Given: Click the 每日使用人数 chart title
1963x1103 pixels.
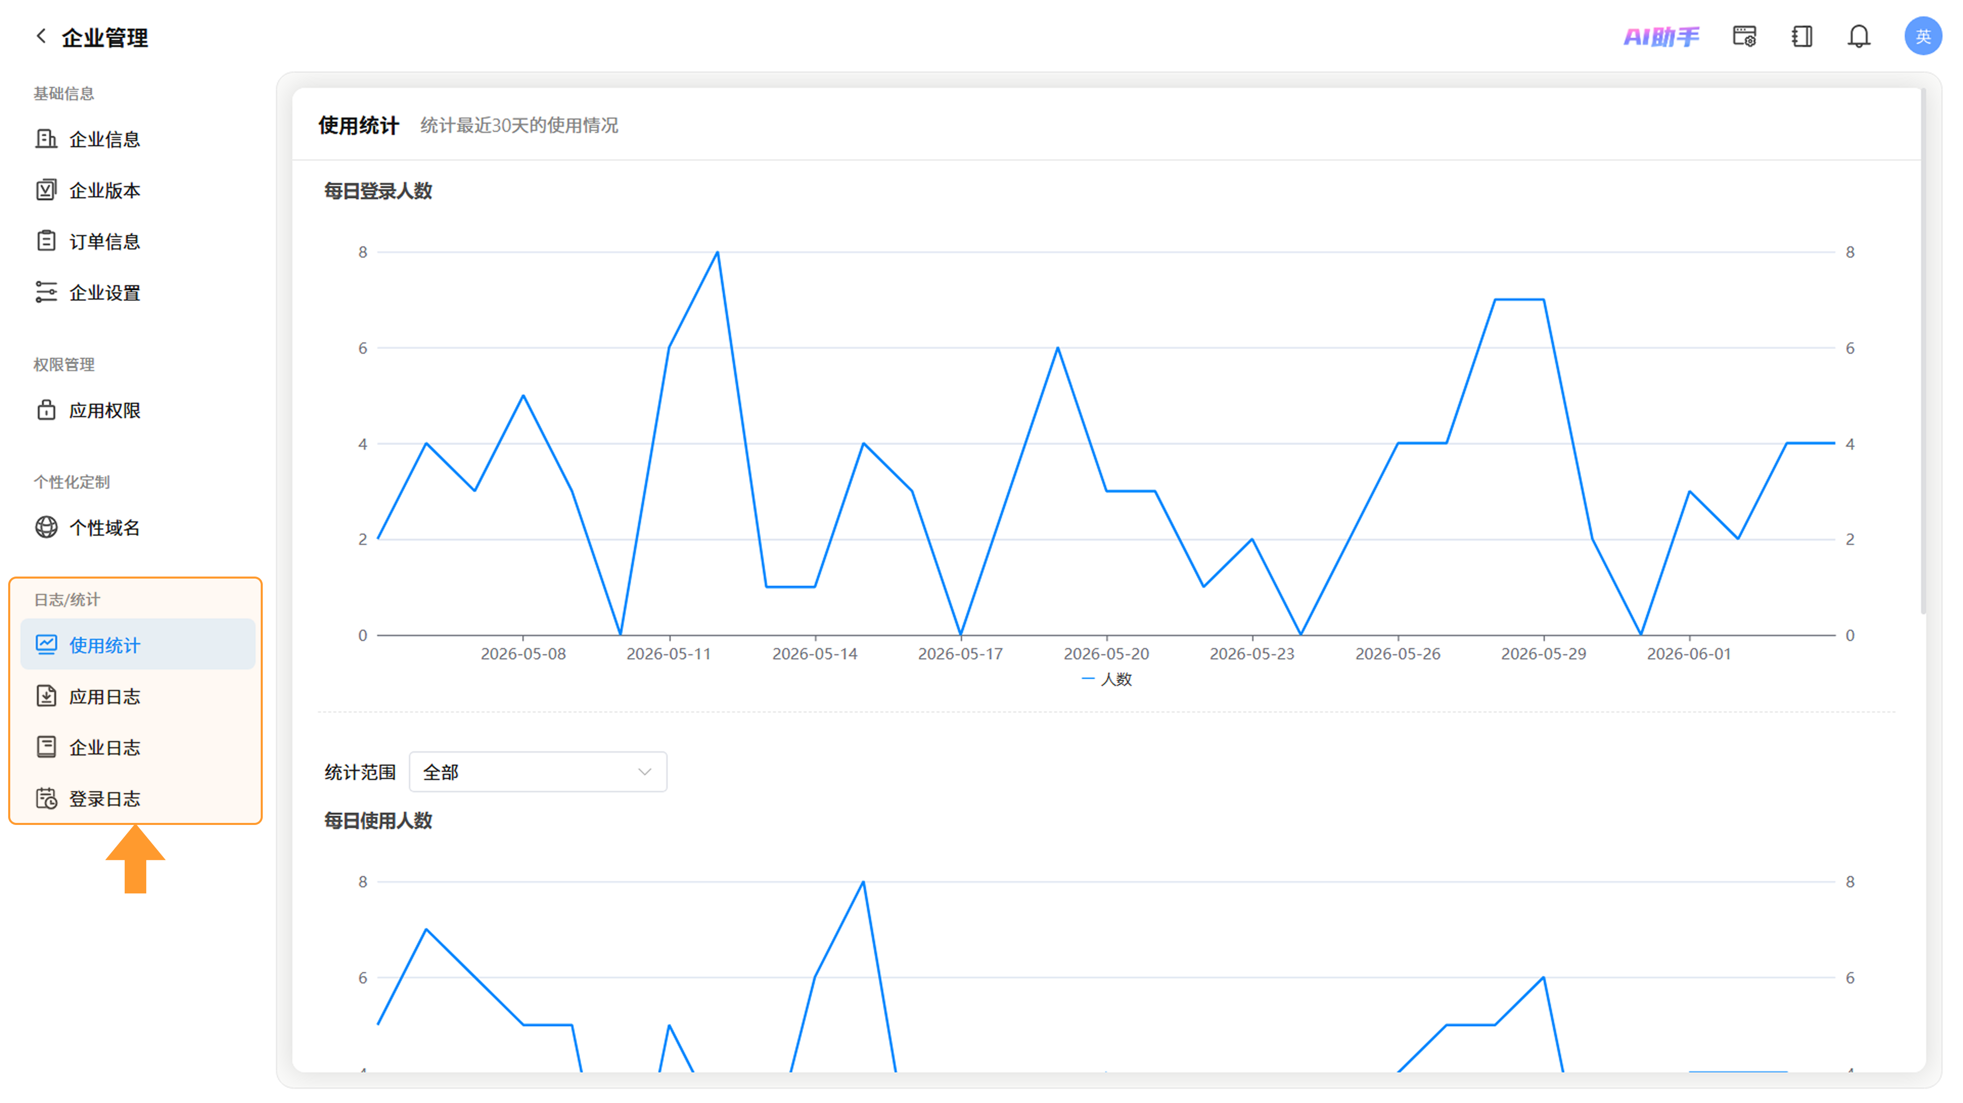Looking at the screenshot, I should tap(378, 820).
